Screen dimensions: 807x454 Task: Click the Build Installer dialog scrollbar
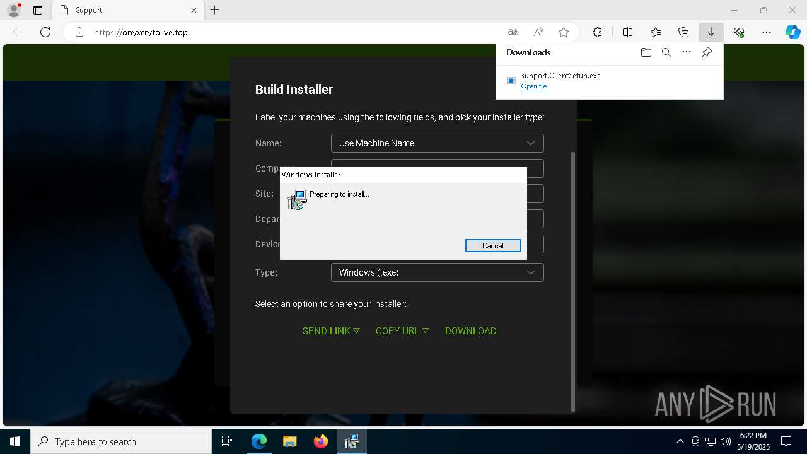click(x=572, y=281)
